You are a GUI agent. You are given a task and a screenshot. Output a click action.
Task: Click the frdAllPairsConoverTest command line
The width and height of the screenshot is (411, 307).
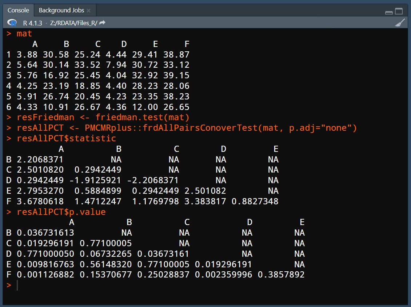[x=187, y=128]
